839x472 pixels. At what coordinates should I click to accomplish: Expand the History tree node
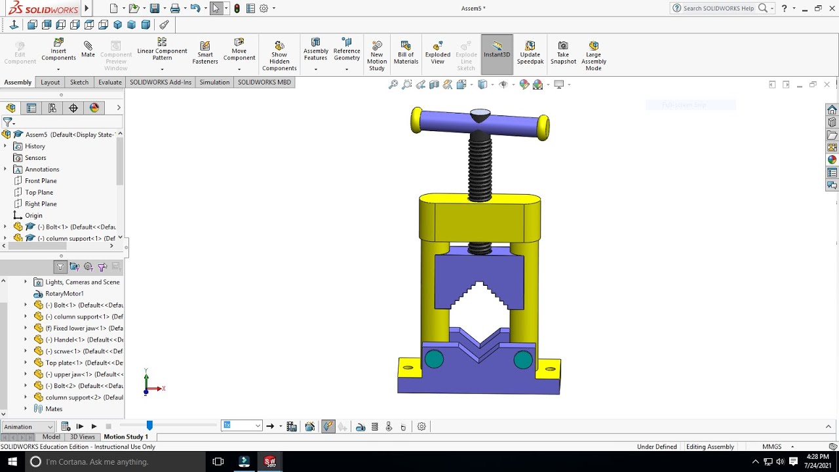5,146
